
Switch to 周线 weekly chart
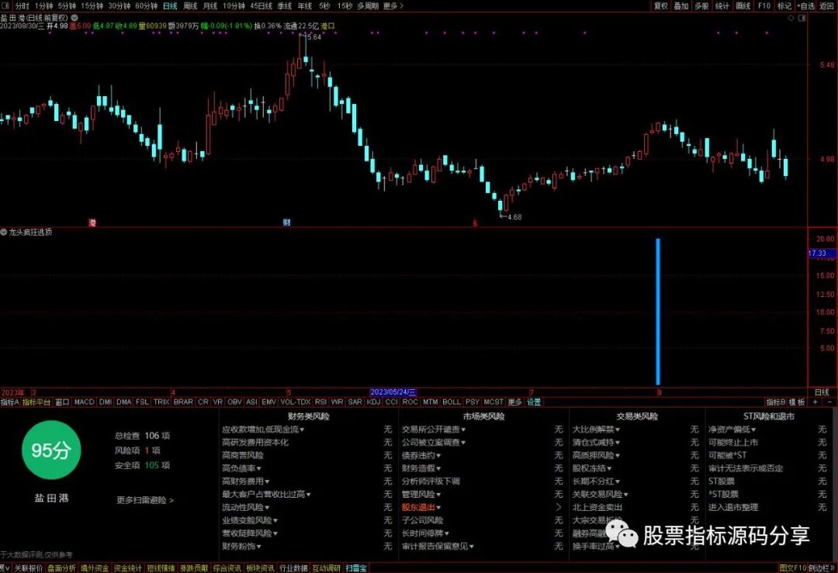pyautogui.click(x=190, y=6)
